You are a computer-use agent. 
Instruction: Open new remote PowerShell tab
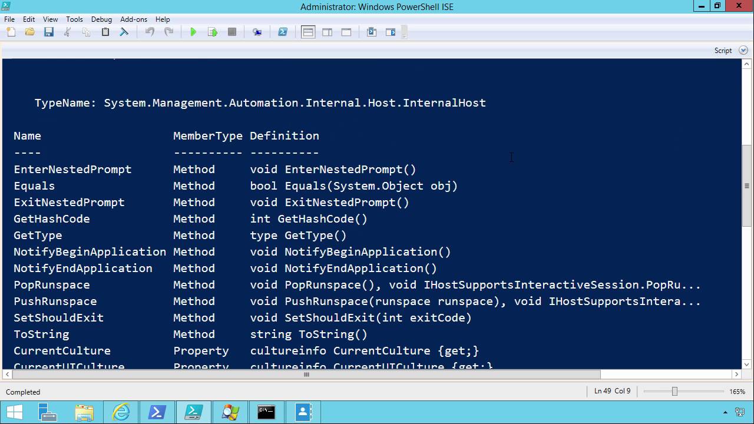(x=257, y=32)
